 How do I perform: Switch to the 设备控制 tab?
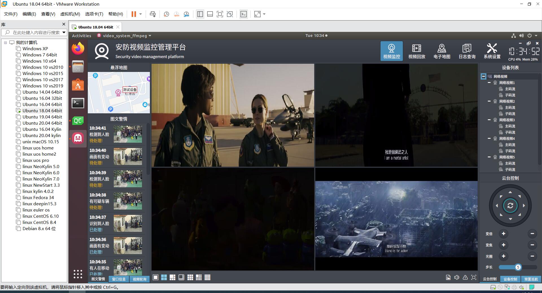click(510, 279)
